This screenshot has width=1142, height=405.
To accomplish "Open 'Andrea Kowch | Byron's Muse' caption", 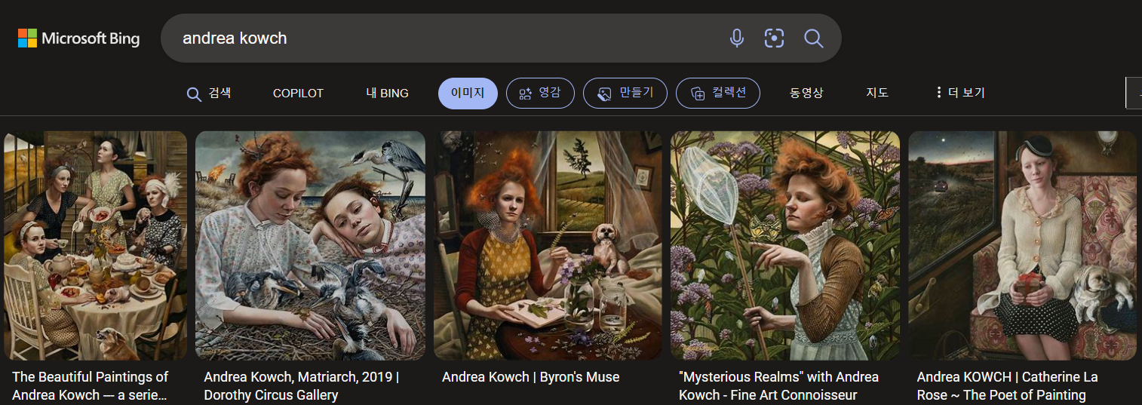I will [x=531, y=377].
